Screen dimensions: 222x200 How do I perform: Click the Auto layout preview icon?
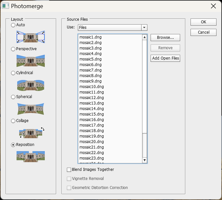31,37
